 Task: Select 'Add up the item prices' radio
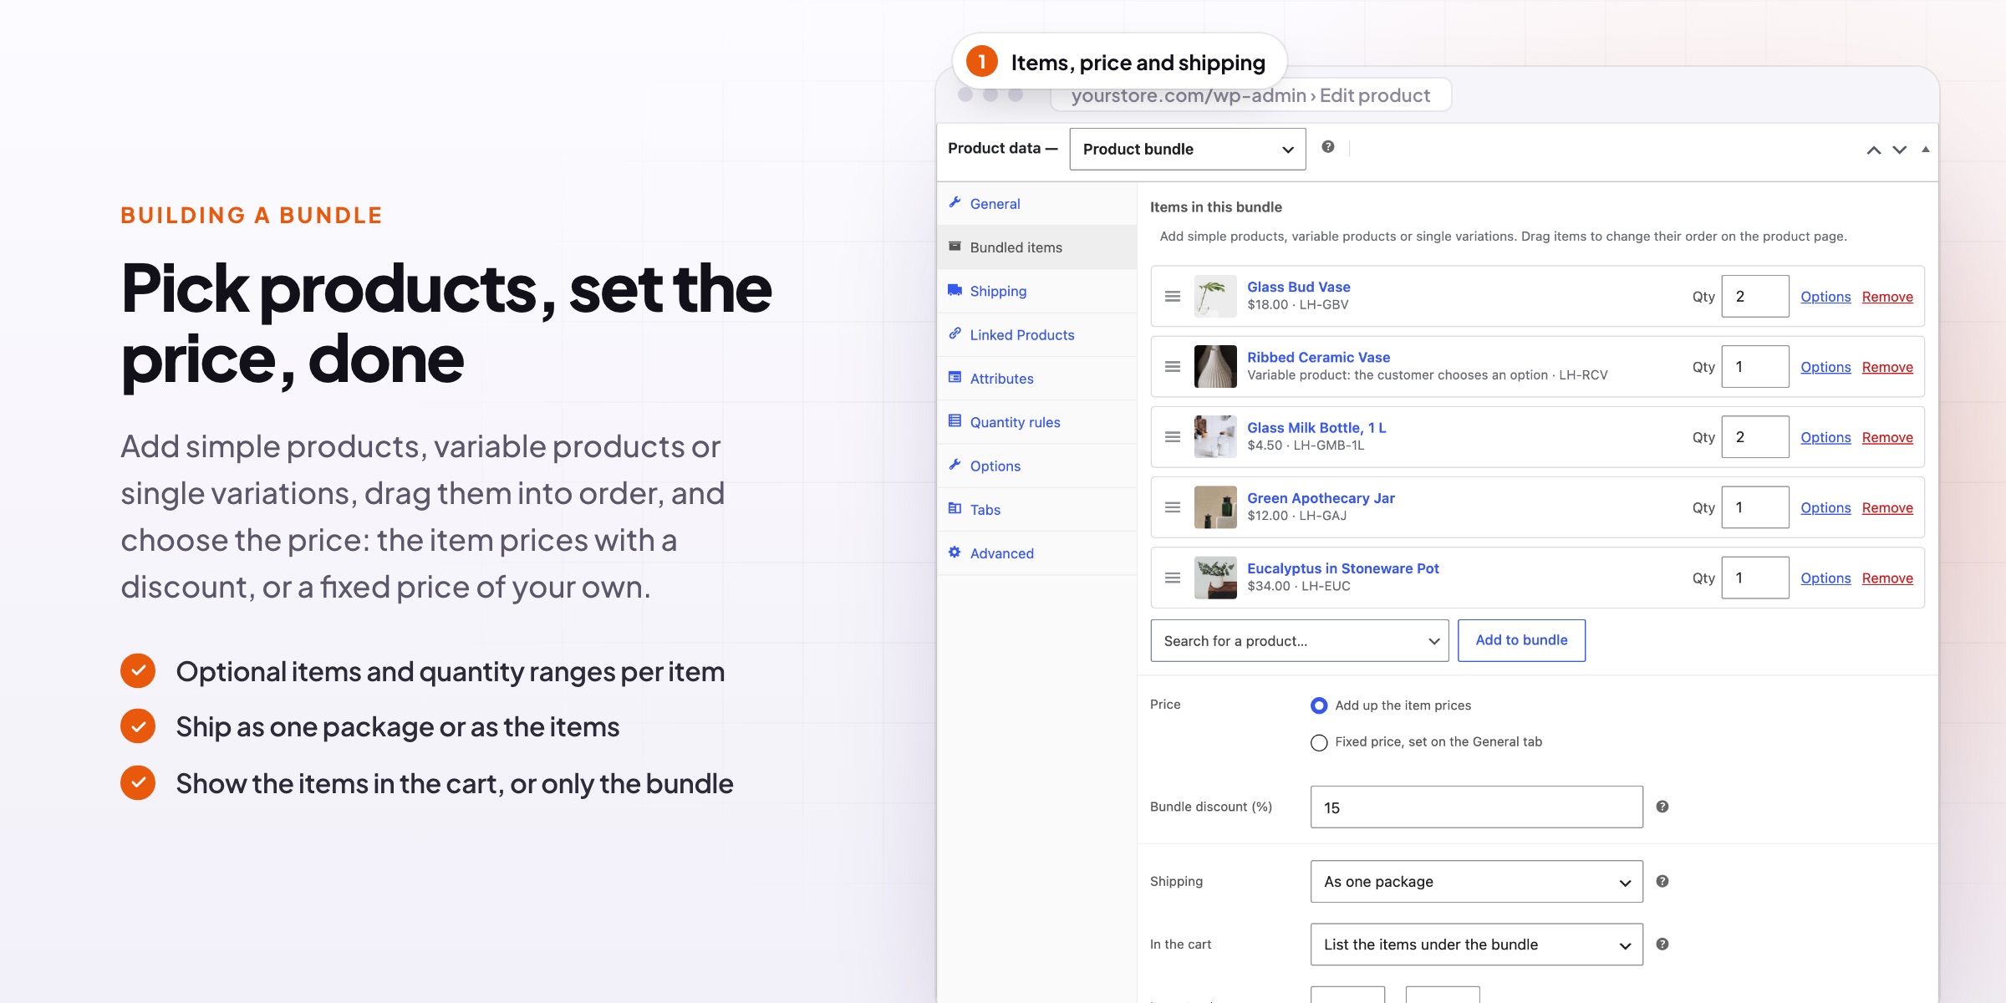[x=1319, y=705]
